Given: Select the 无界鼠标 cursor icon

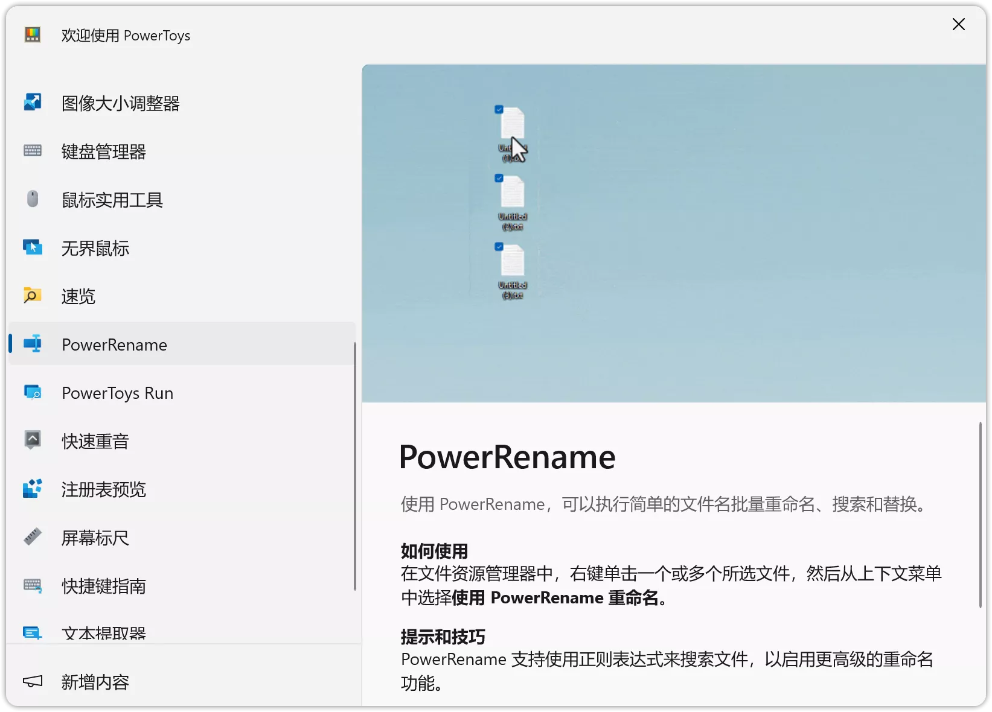Looking at the screenshot, I should pyautogui.click(x=32, y=247).
